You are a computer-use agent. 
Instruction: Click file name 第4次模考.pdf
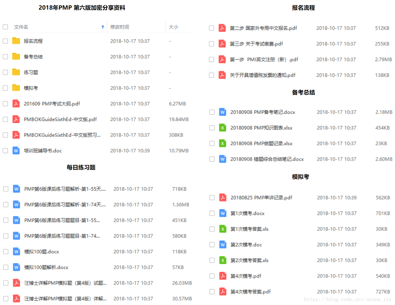pos(246,276)
